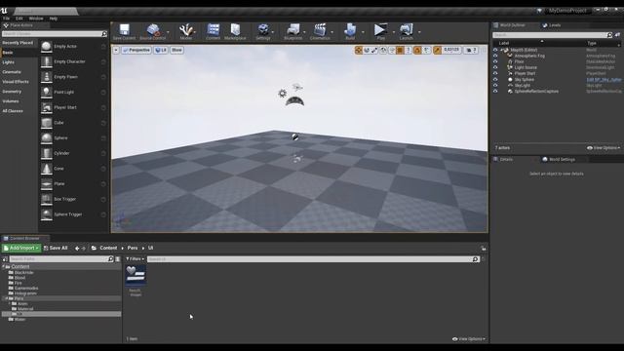The height and width of the screenshot is (351, 624).
Task: Select the health widget asset thumbnail
Action: [x=136, y=275]
